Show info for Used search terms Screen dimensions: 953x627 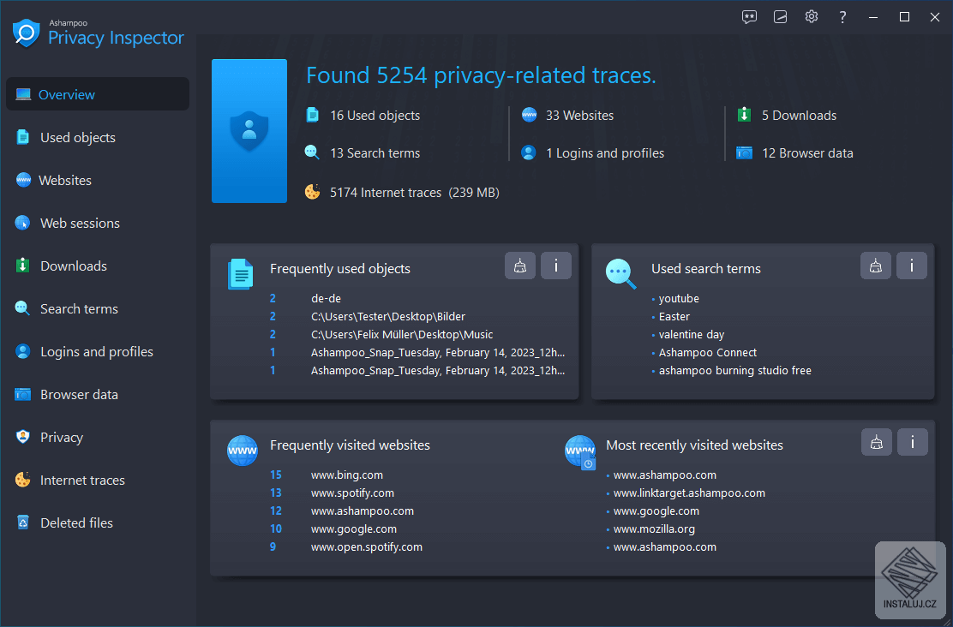(912, 266)
